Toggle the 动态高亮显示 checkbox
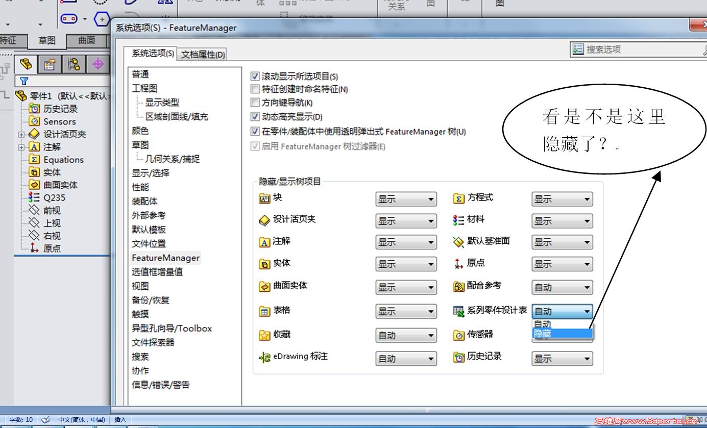 point(255,116)
